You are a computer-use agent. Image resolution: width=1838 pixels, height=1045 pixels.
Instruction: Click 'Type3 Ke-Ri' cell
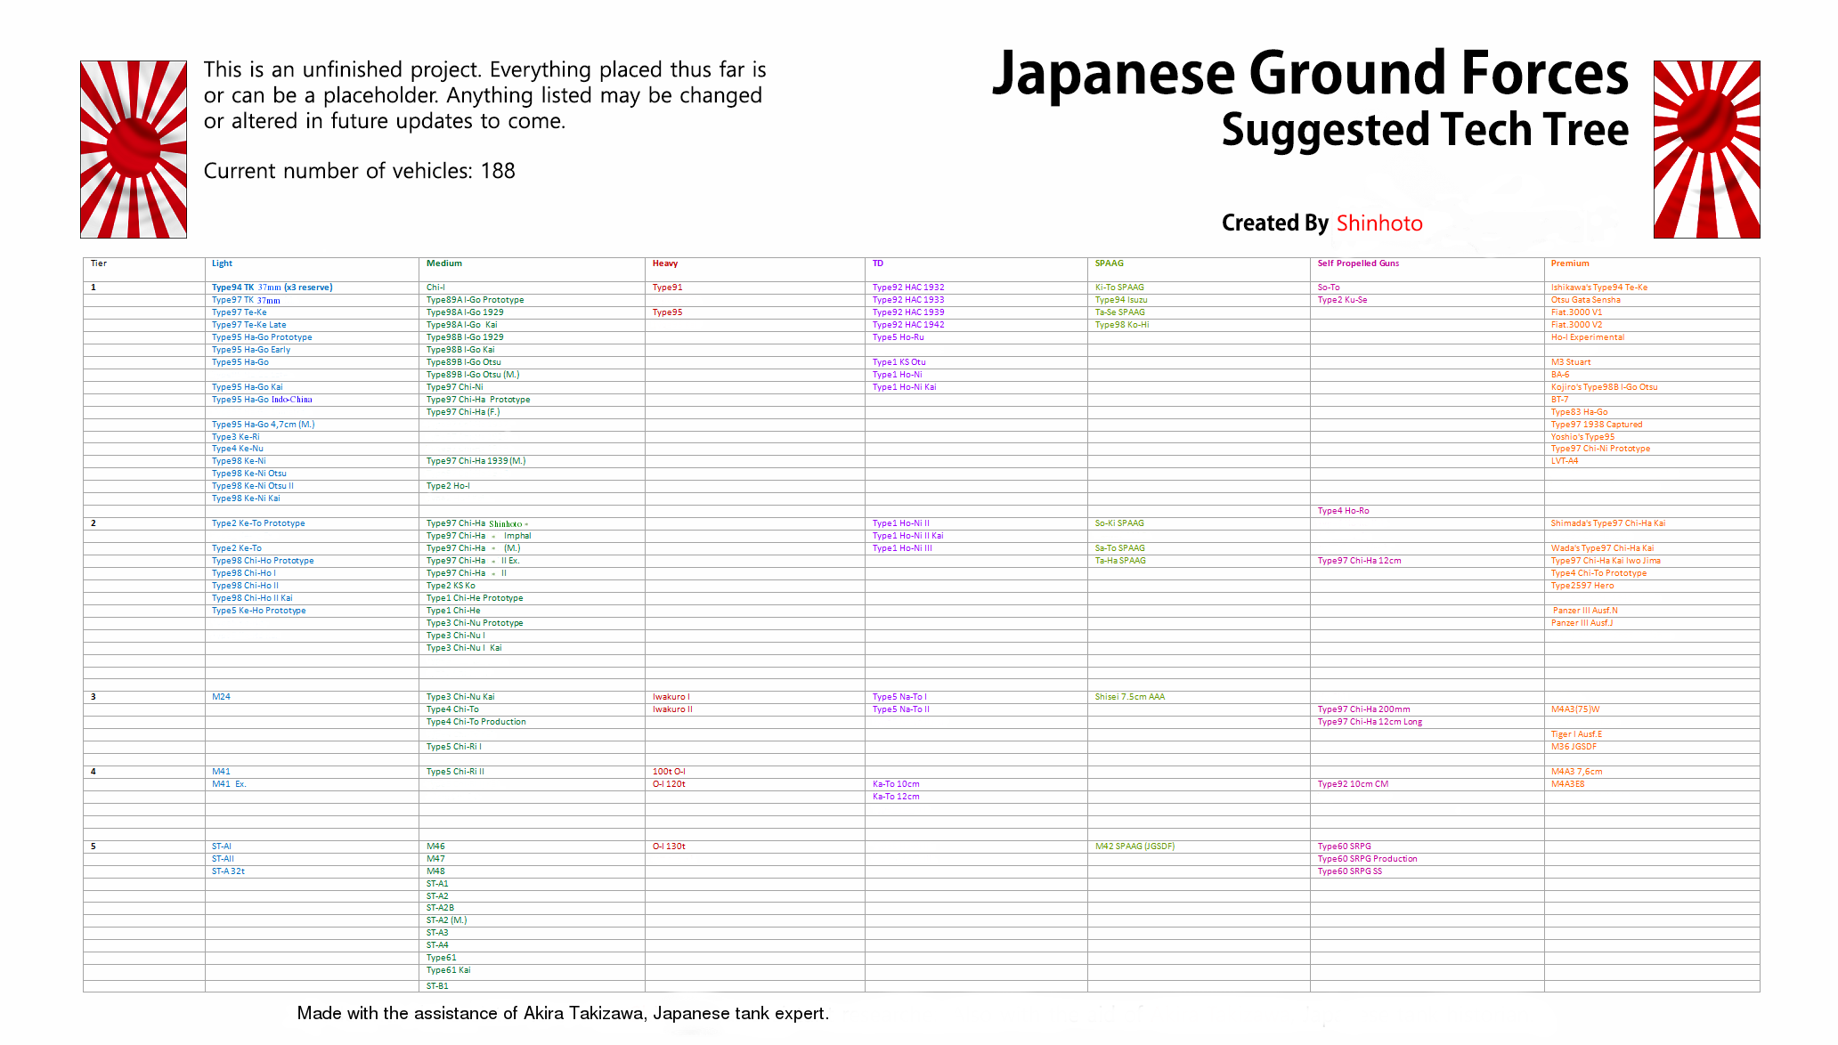point(235,437)
